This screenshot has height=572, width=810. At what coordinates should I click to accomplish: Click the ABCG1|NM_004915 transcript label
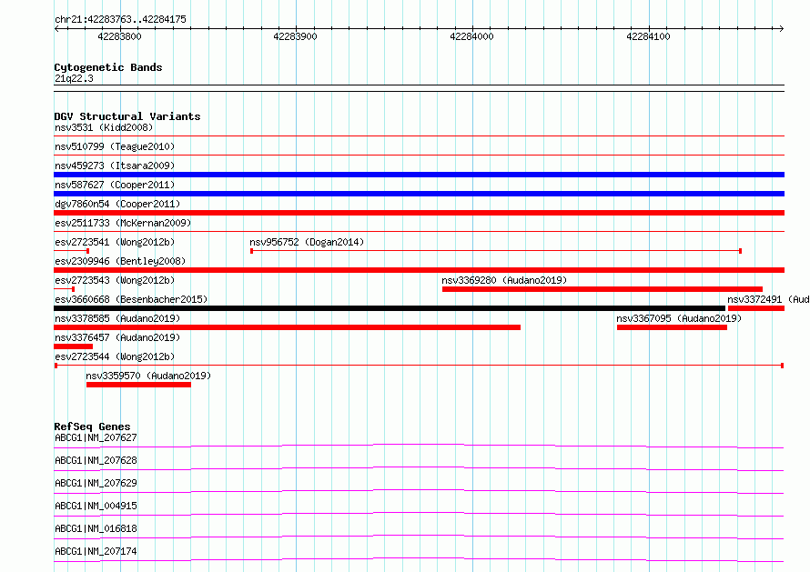point(96,506)
